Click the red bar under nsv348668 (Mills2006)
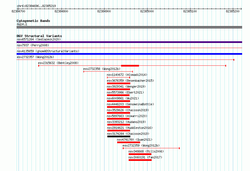This screenshot has width=250, height=171. pyautogui.click(x=140, y=154)
